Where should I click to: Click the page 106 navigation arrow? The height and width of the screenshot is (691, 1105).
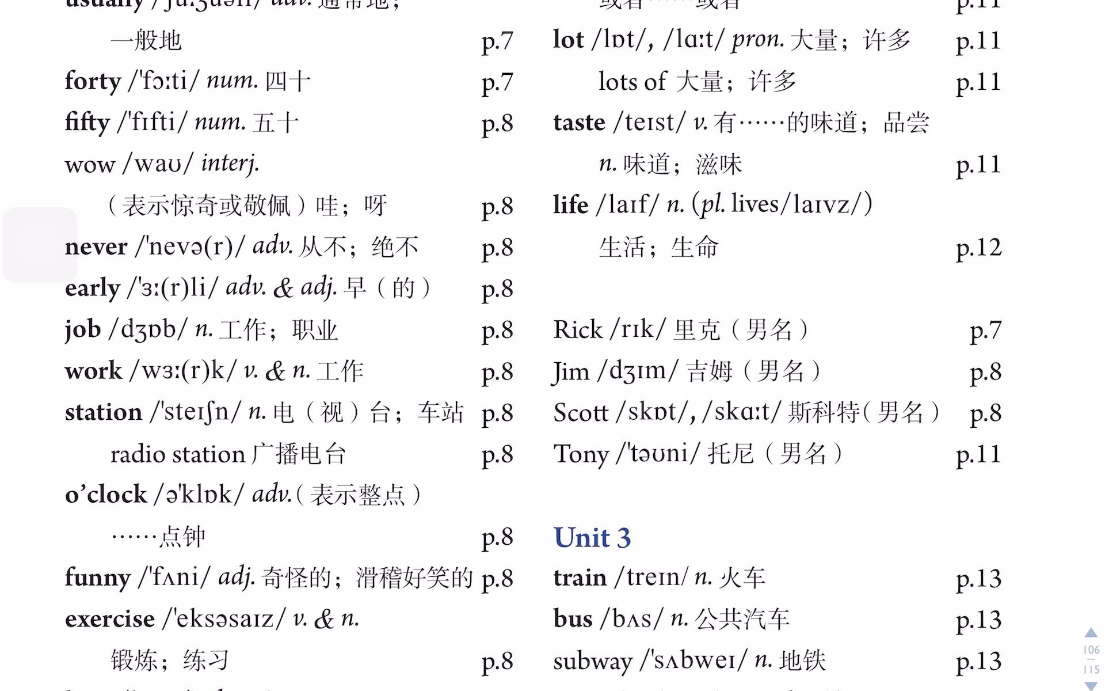pyautogui.click(x=1091, y=635)
